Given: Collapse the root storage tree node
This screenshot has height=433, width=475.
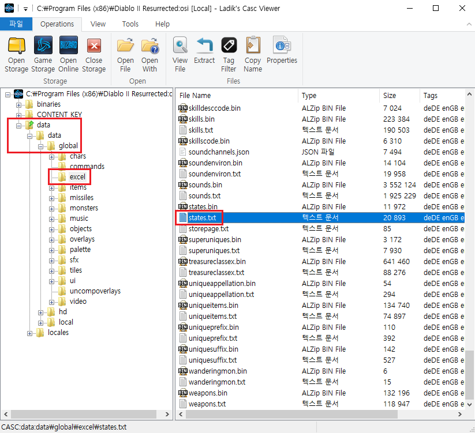Looking at the screenshot, I should point(8,95).
